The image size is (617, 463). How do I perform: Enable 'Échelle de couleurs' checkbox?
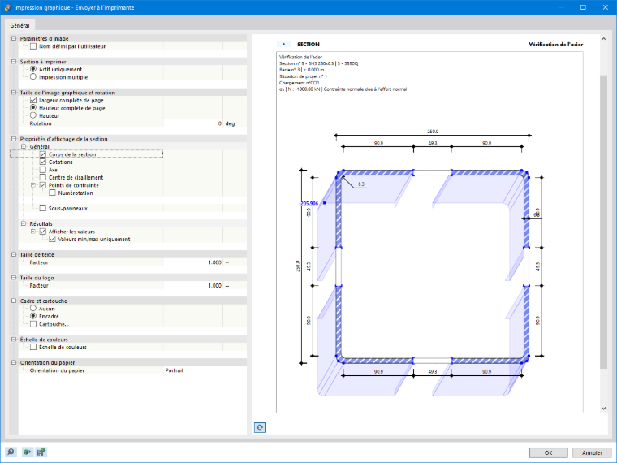point(33,348)
